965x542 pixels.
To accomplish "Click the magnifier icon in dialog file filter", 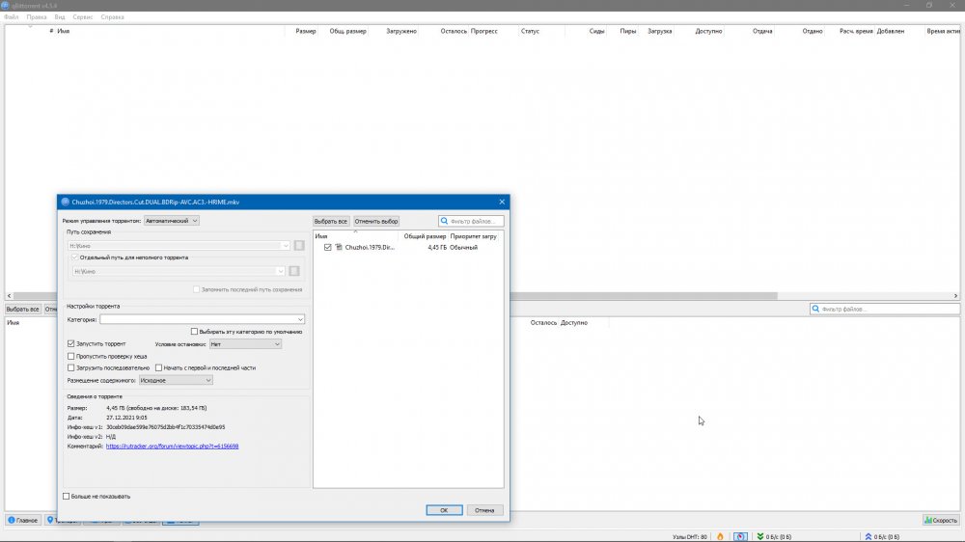I will click(445, 221).
